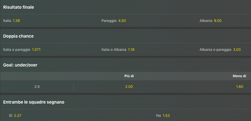The image size is (251, 121).
Task: Select Italia win odds 1.38
Action: (x=17, y=21)
